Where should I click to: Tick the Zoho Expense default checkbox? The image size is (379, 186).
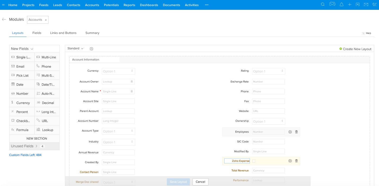pos(254,161)
